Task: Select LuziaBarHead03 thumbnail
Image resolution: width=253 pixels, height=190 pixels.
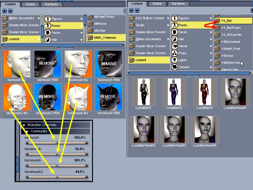Action: click(174, 130)
